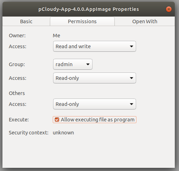Open the Open With tab
The height and width of the screenshot is (171, 179).
pyautogui.click(x=145, y=21)
